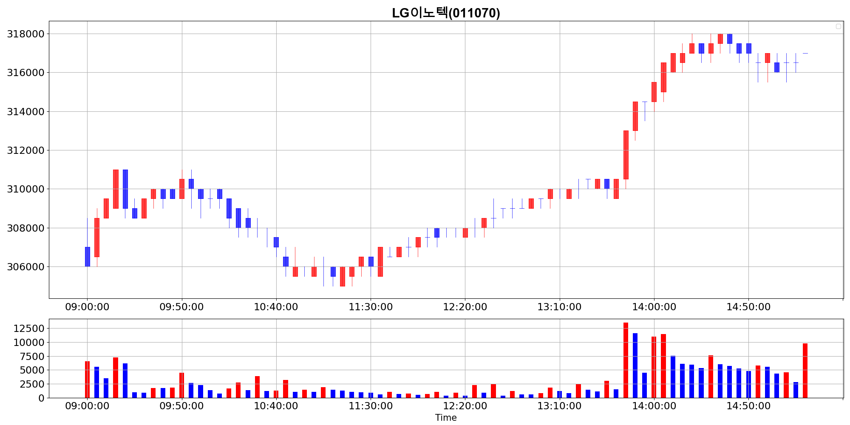Click 09:00:00 under the price chart
Image resolution: width=850 pixels, height=425 pixels.
tap(87, 307)
